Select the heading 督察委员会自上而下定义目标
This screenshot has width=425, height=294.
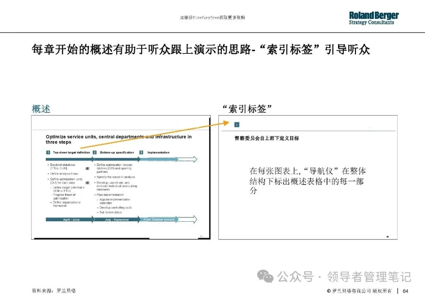point(267,138)
